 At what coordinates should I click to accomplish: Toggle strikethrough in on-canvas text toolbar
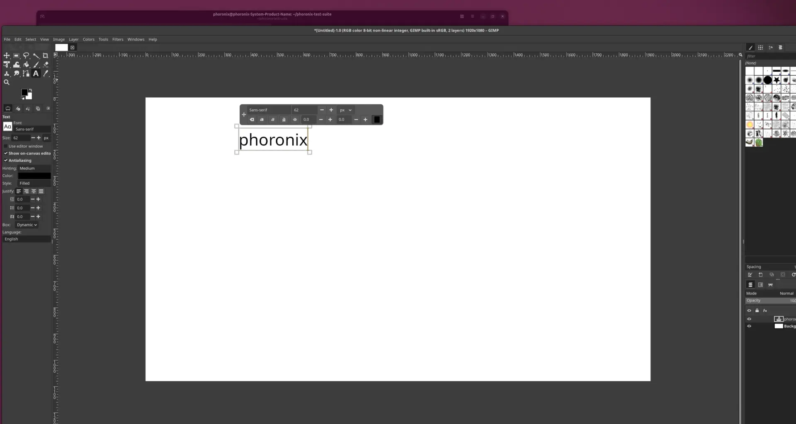click(x=295, y=120)
